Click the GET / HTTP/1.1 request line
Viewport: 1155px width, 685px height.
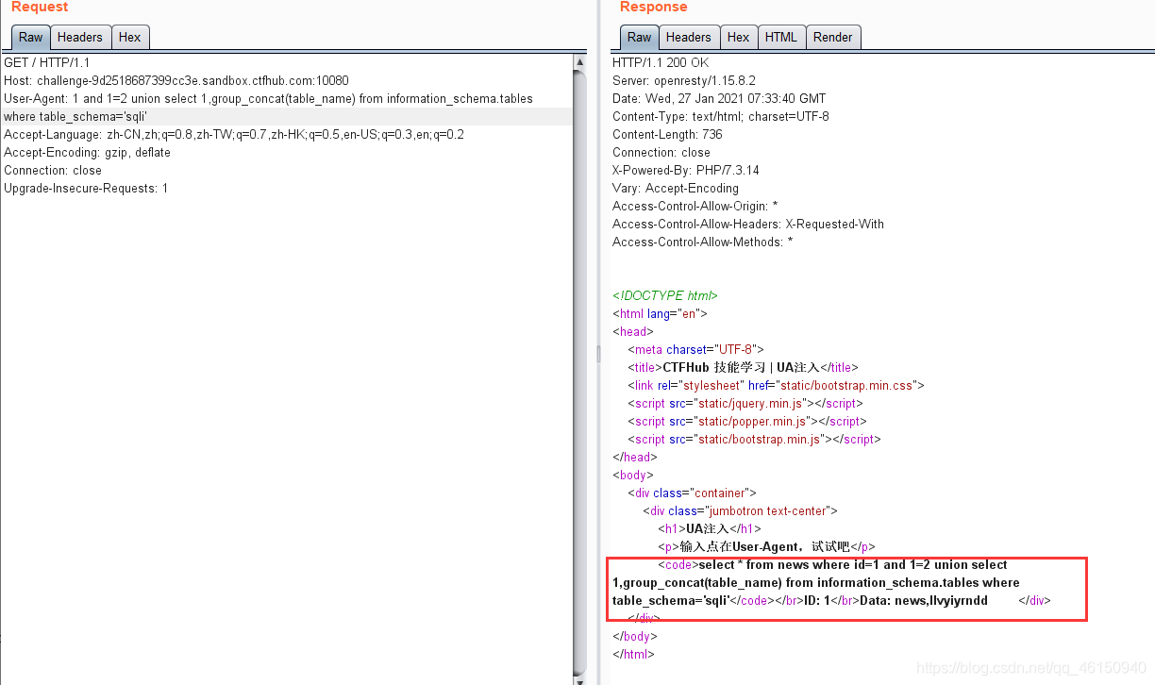(x=47, y=62)
